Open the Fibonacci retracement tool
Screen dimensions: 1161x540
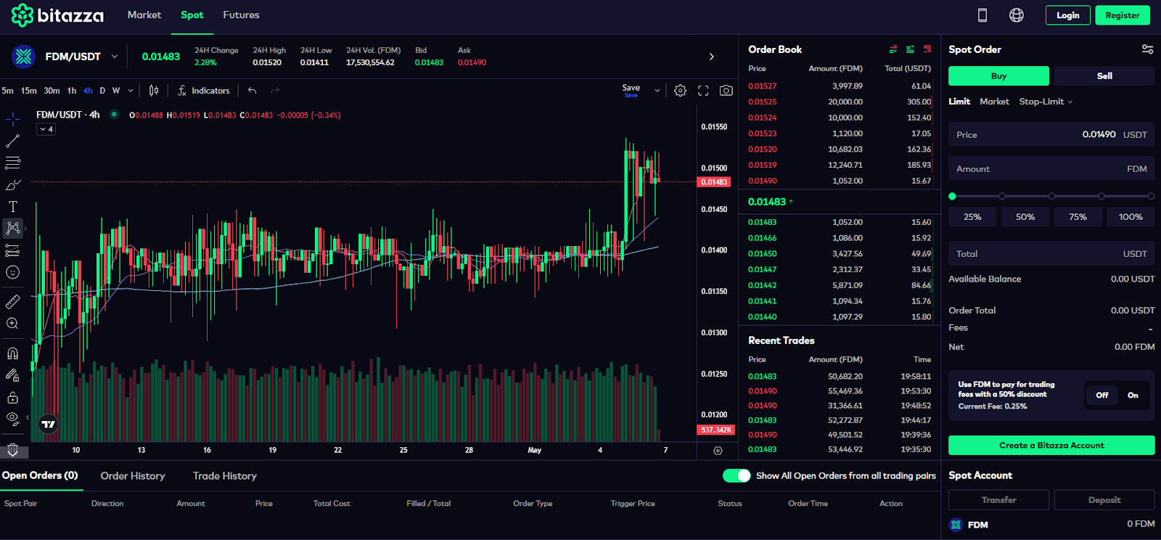pyautogui.click(x=13, y=163)
